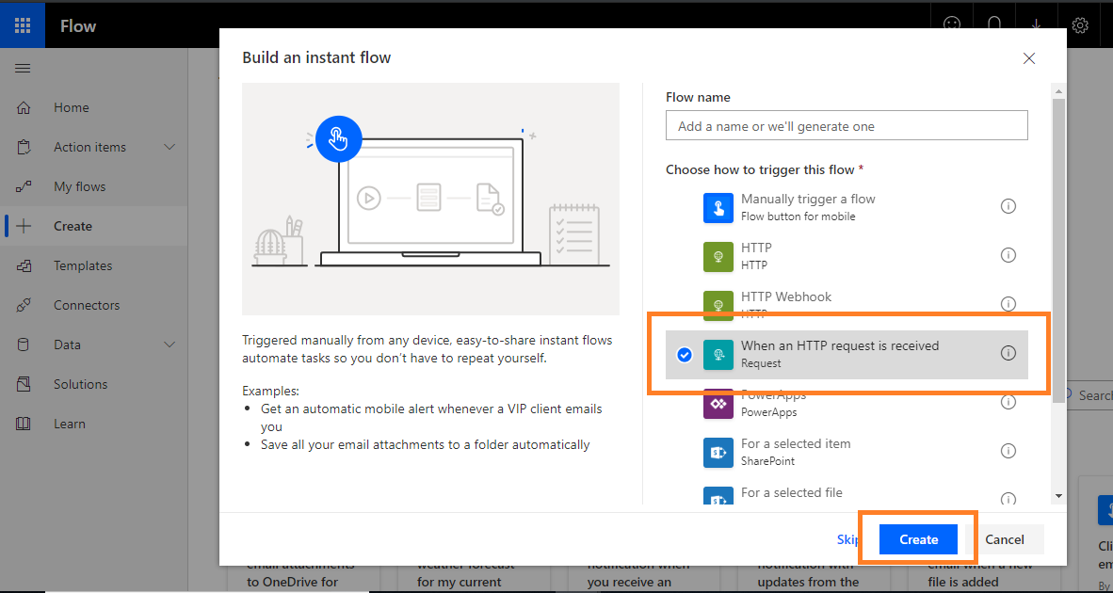The width and height of the screenshot is (1113, 593).
Task: Click the download arrow icon in header
Action: click(1037, 24)
